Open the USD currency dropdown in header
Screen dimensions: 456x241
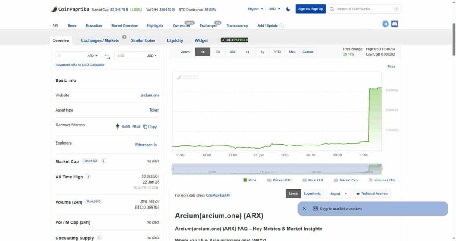pos(274,9)
